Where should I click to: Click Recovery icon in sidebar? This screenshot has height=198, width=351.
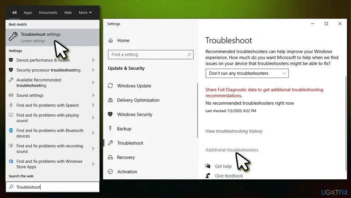click(x=110, y=157)
